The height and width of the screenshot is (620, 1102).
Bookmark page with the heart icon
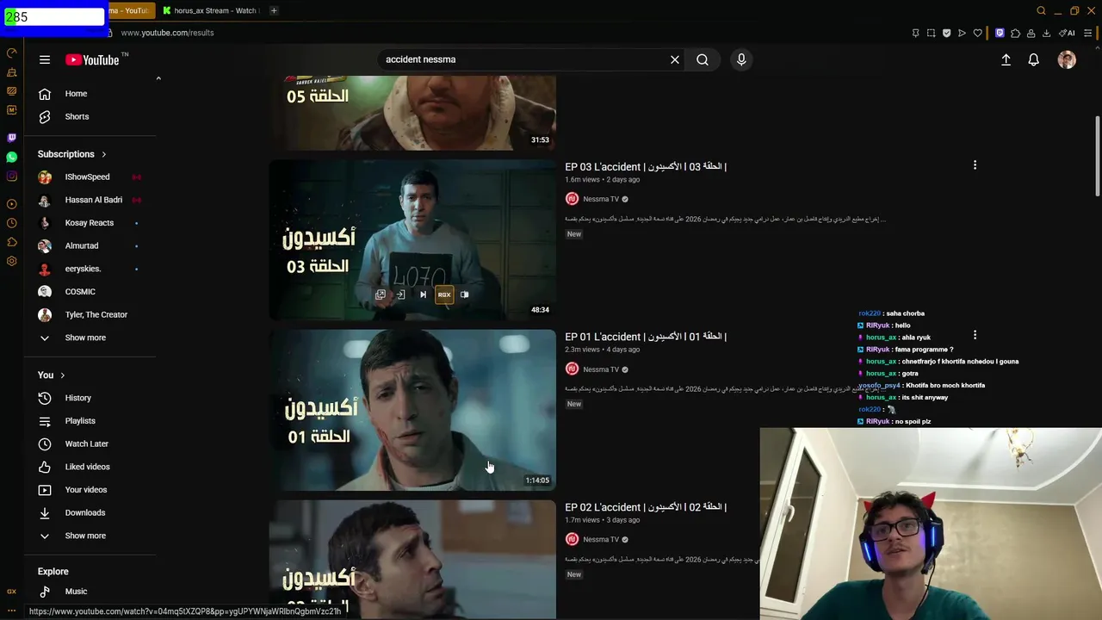[978, 33]
